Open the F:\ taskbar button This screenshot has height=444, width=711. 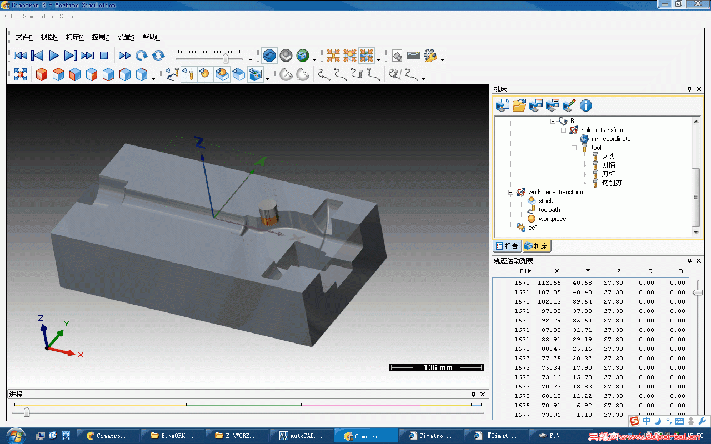coord(555,436)
